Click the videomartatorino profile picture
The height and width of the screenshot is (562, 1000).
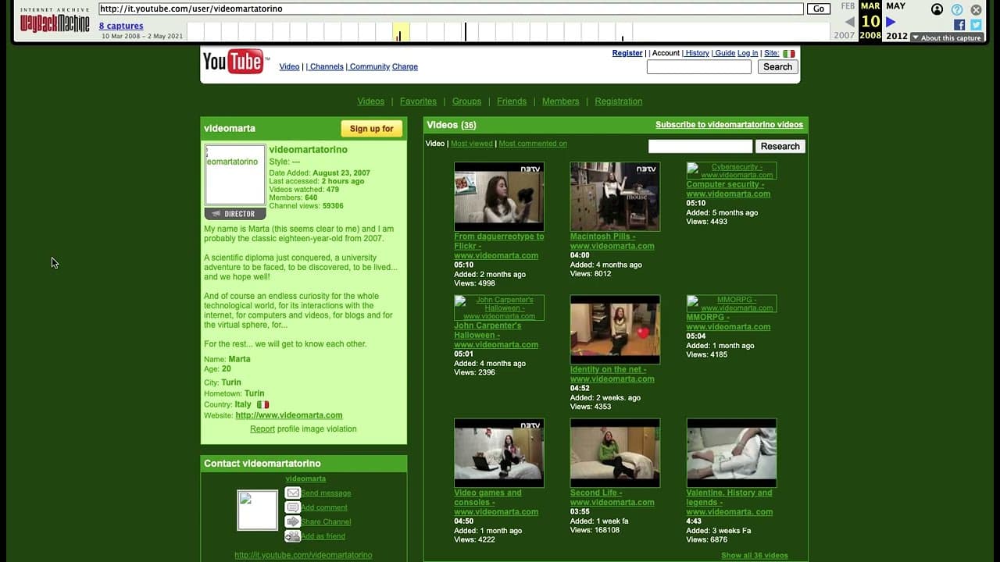point(235,175)
